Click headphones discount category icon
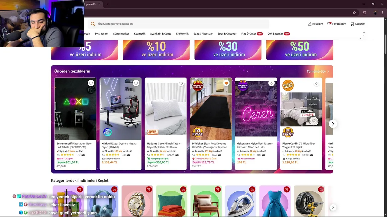 pyautogui.click(x=102, y=201)
